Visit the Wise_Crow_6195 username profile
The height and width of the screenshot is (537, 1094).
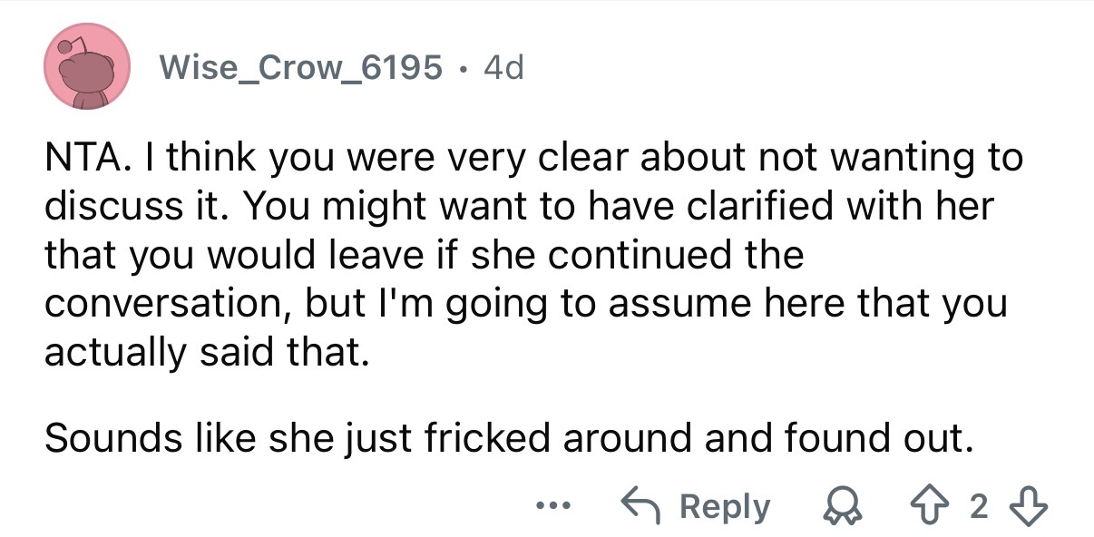point(300,66)
